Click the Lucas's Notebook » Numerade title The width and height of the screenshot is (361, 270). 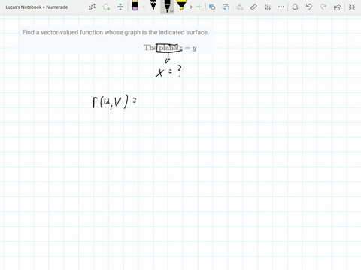tap(37, 7)
